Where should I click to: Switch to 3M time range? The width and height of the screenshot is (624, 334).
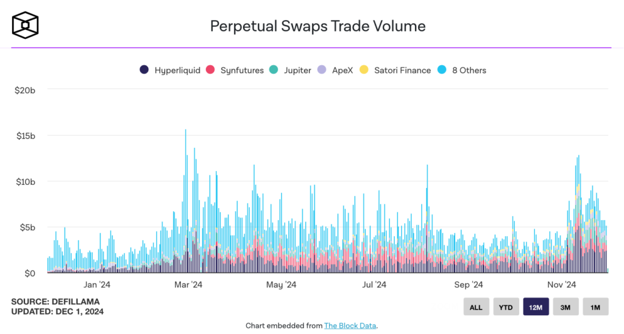point(565,307)
